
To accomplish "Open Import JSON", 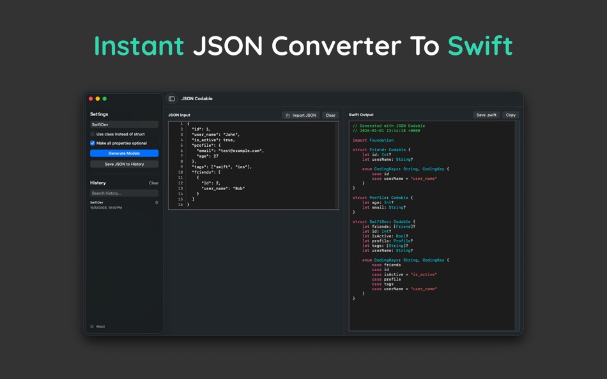I will (302, 115).
